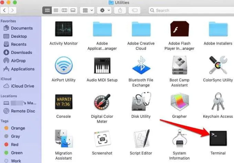Launch ColorSync Utility
Screen dimensions: 234x163
pyautogui.click(x=218, y=65)
